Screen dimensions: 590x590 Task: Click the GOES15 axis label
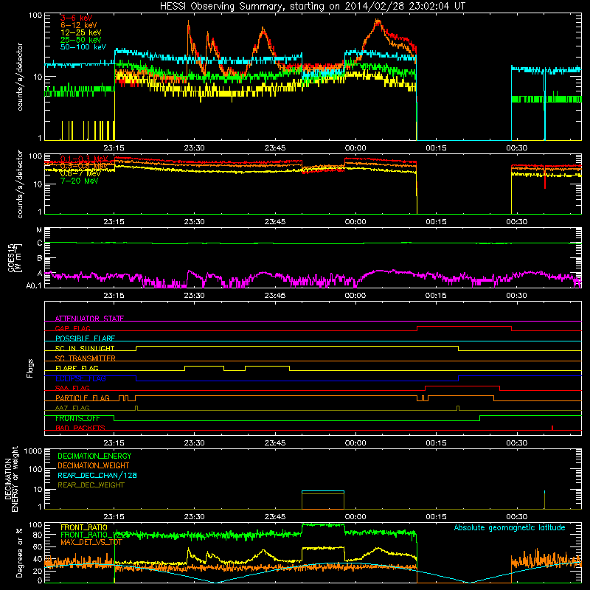pyautogui.click(x=12, y=257)
